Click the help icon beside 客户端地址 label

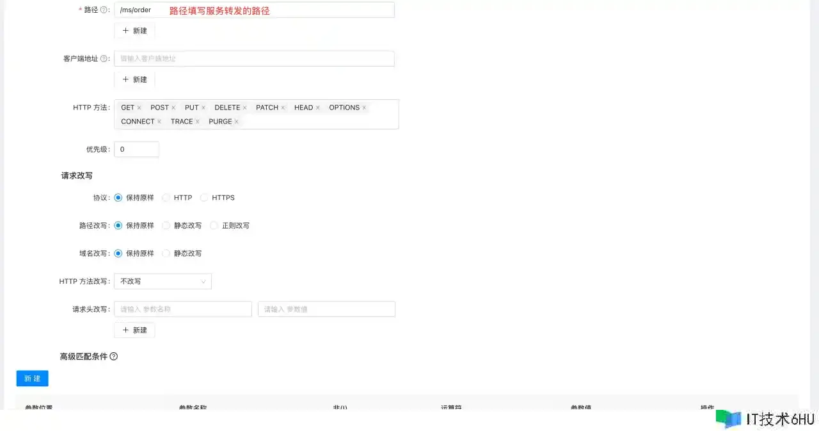point(104,59)
